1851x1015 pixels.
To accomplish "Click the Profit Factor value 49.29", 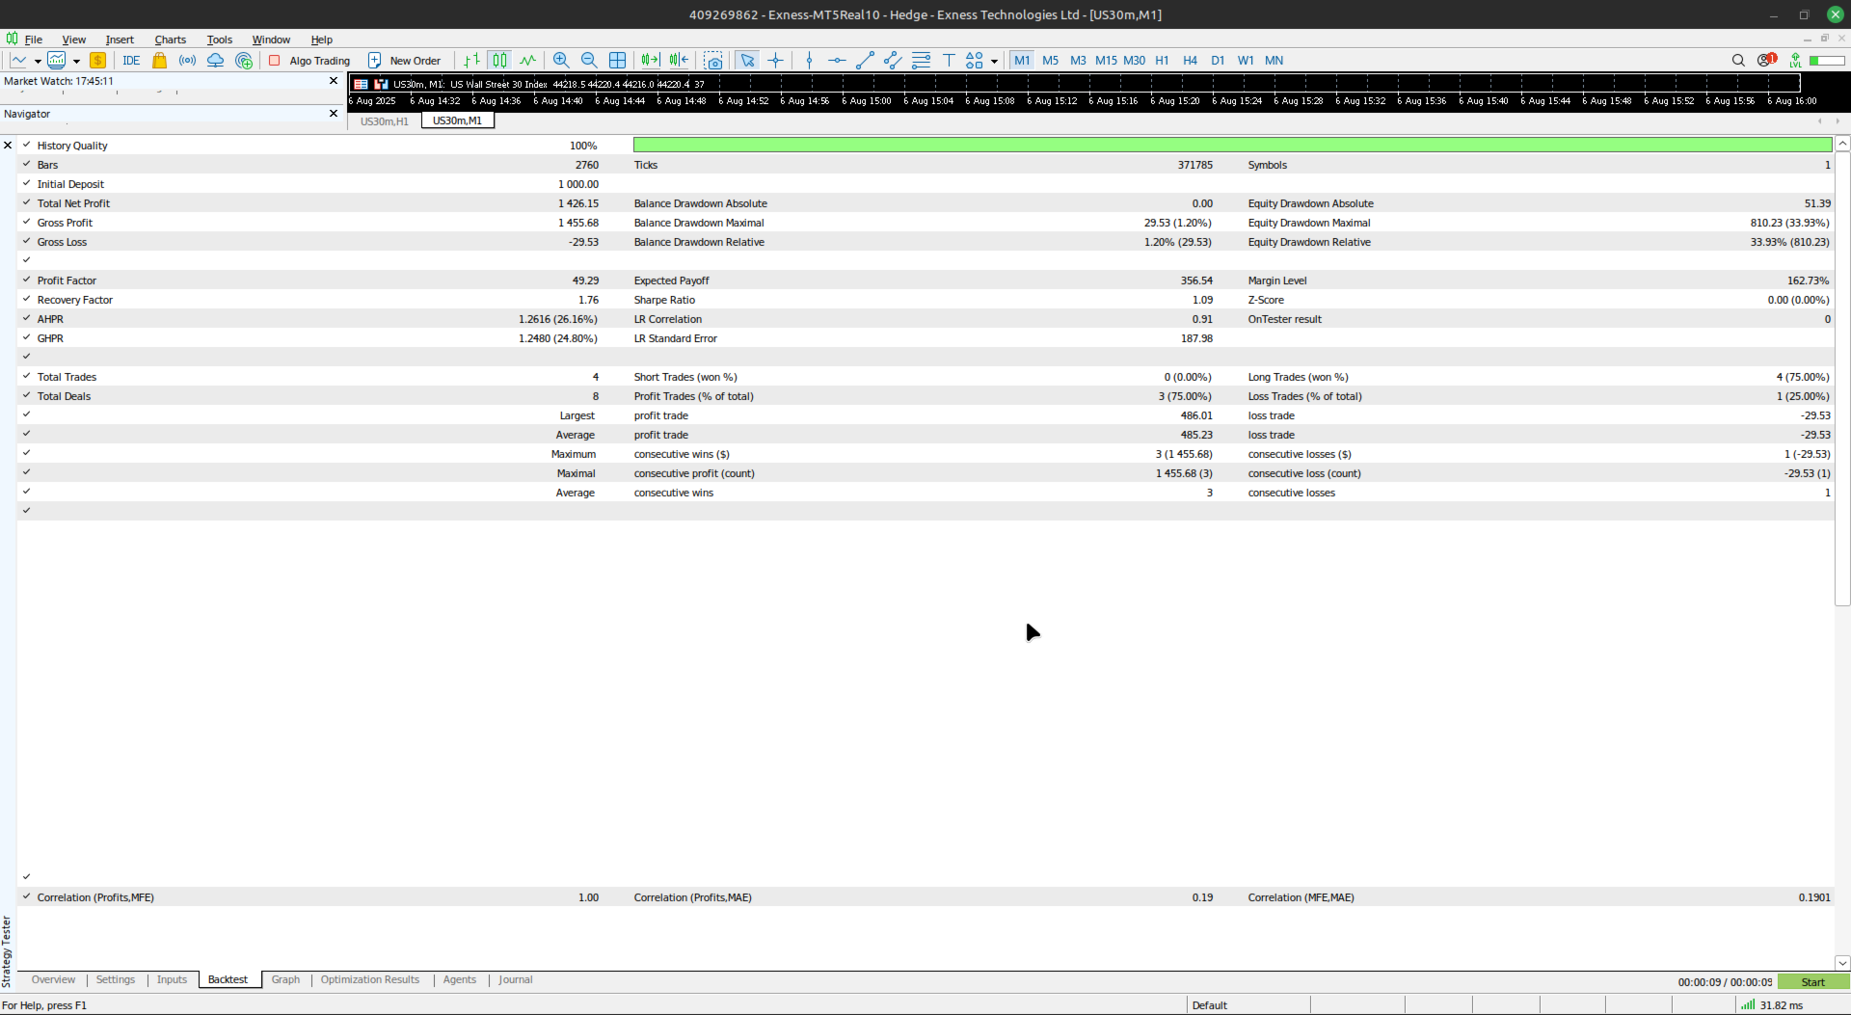I will 585,280.
